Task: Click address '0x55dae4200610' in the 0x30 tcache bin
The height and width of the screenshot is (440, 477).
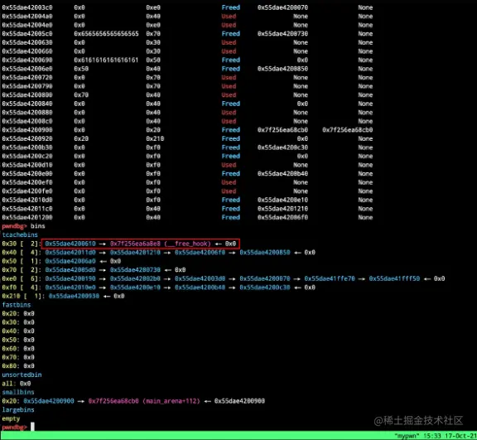Action: [70, 244]
